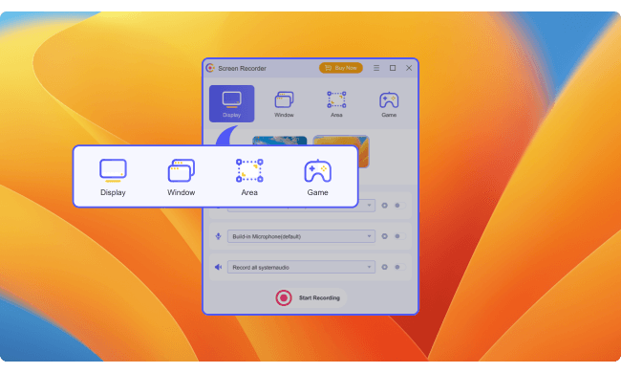The width and height of the screenshot is (621, 373).
Task: Open settings gear in row above microphone
Action: click(384, 206)
